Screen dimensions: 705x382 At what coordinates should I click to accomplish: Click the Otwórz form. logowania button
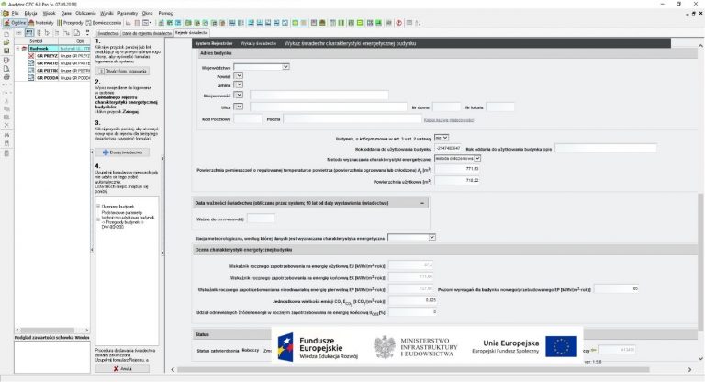tap(123, 71)
